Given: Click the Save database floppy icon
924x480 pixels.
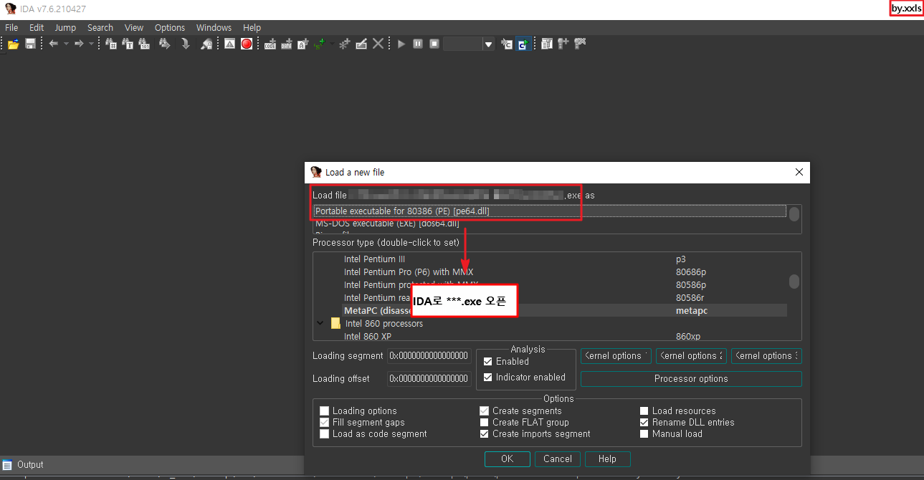Looking at the screenshot, I should point(31,44).
